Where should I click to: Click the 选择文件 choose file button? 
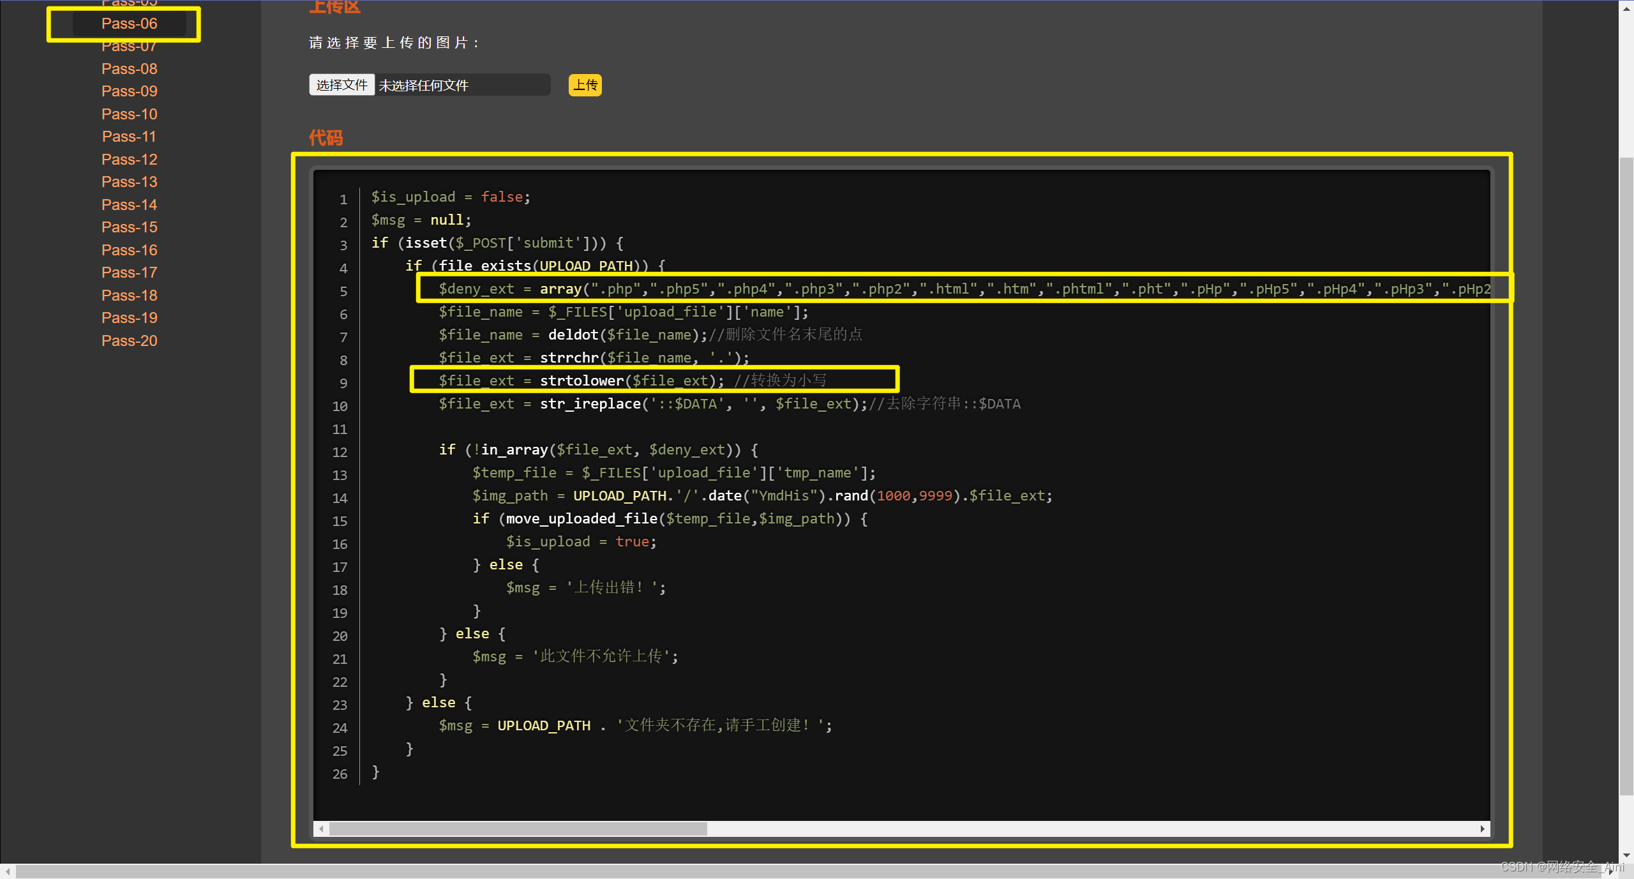click(x=341, y=85)
